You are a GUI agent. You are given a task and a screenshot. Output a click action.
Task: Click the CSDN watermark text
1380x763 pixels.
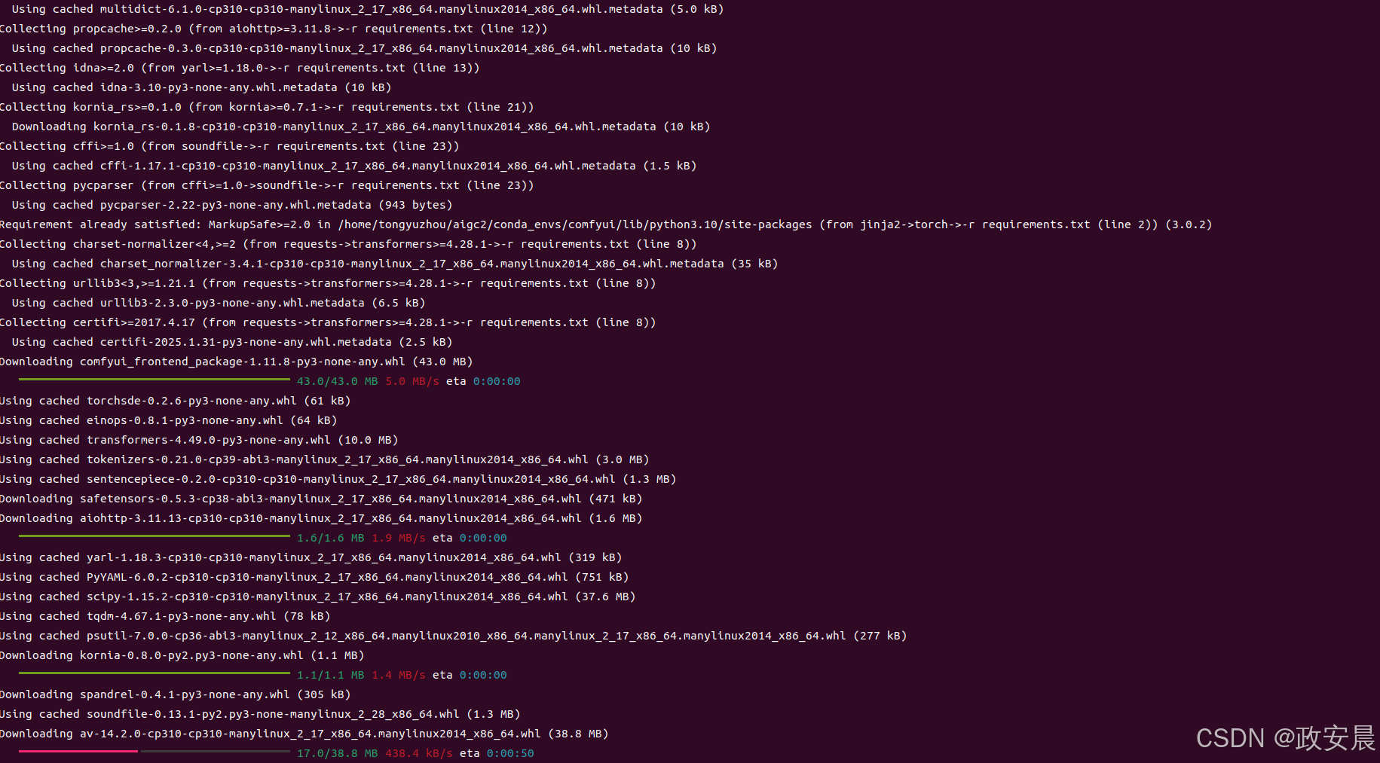pyautogui.click(x=1286, y=738)
